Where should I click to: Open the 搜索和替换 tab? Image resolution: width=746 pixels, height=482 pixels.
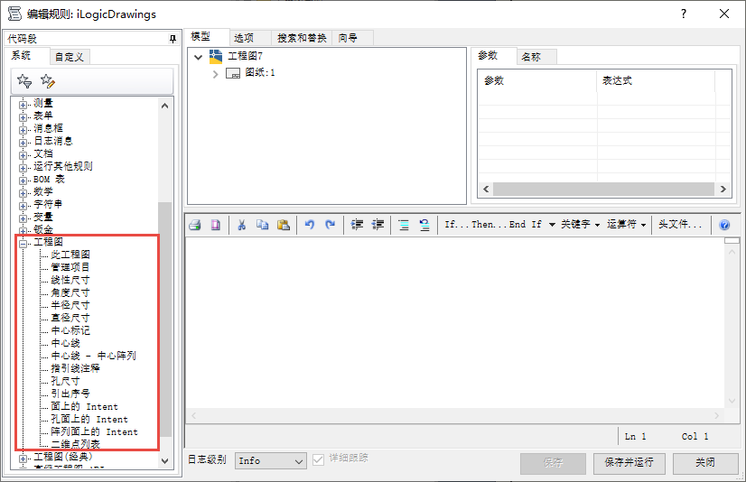click(302, 38)
